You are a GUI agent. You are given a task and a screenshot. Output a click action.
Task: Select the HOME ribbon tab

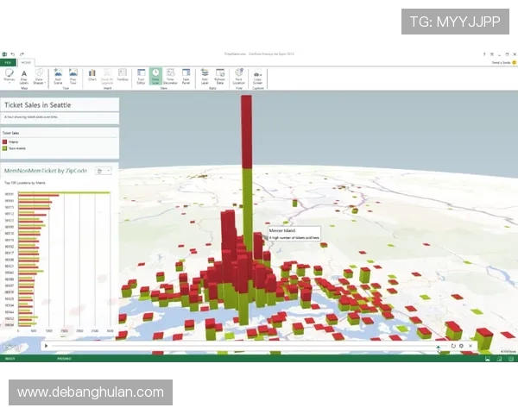(x=26, y=63)
